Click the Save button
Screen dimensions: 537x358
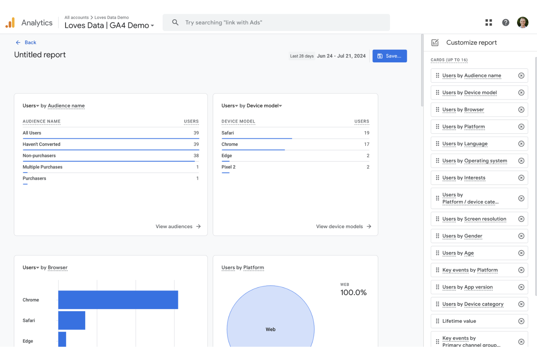390,56
